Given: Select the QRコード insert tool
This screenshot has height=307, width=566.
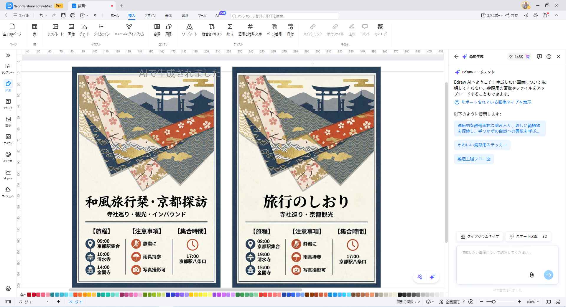Looking at the screenshot, I should [x=380, y=29].
